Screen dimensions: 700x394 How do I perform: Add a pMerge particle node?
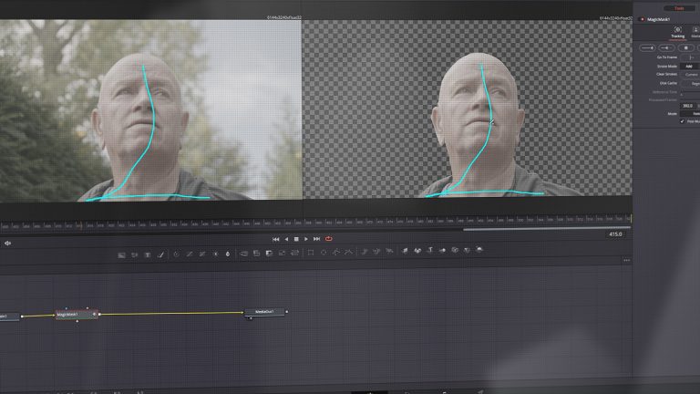(376, 252)
